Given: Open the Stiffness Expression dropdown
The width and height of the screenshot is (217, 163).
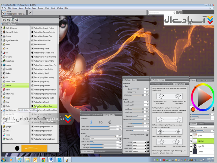Looking at the screenshot, I should click(x=105, y=139).
